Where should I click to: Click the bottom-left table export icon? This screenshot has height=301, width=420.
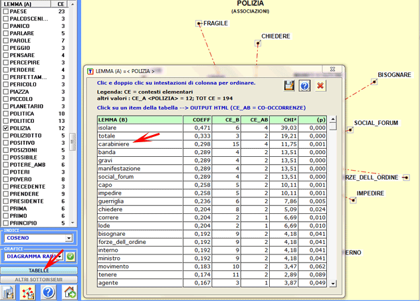8,292
